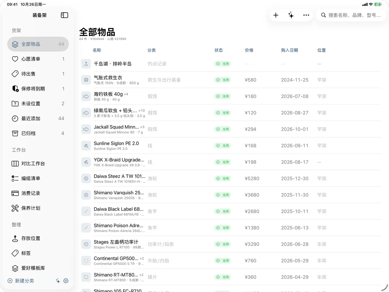Click the rod icon of Shimano Poison Adrena

(x=86, y=228)
